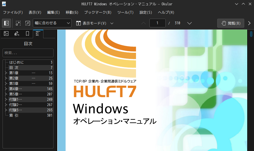Open ヘルプ(H) menu

166,13
